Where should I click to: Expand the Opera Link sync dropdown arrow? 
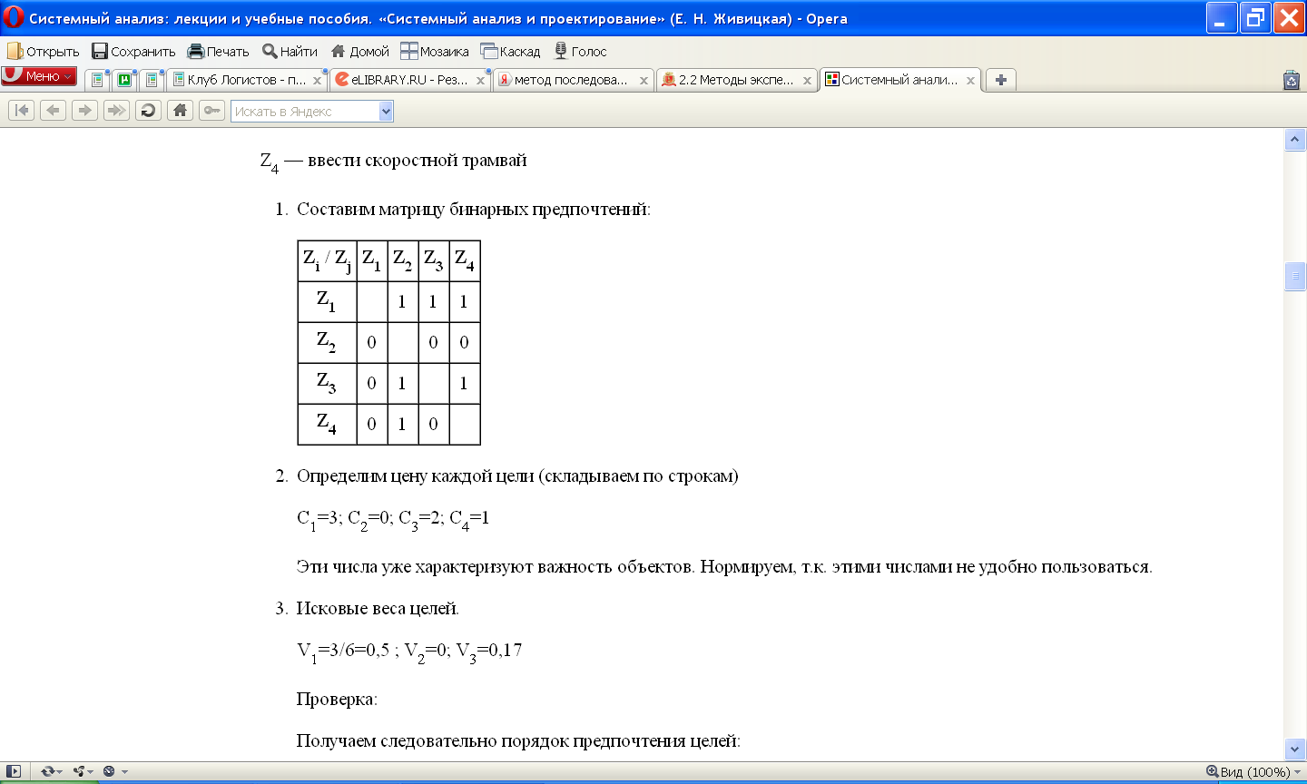tap(59, 772)
